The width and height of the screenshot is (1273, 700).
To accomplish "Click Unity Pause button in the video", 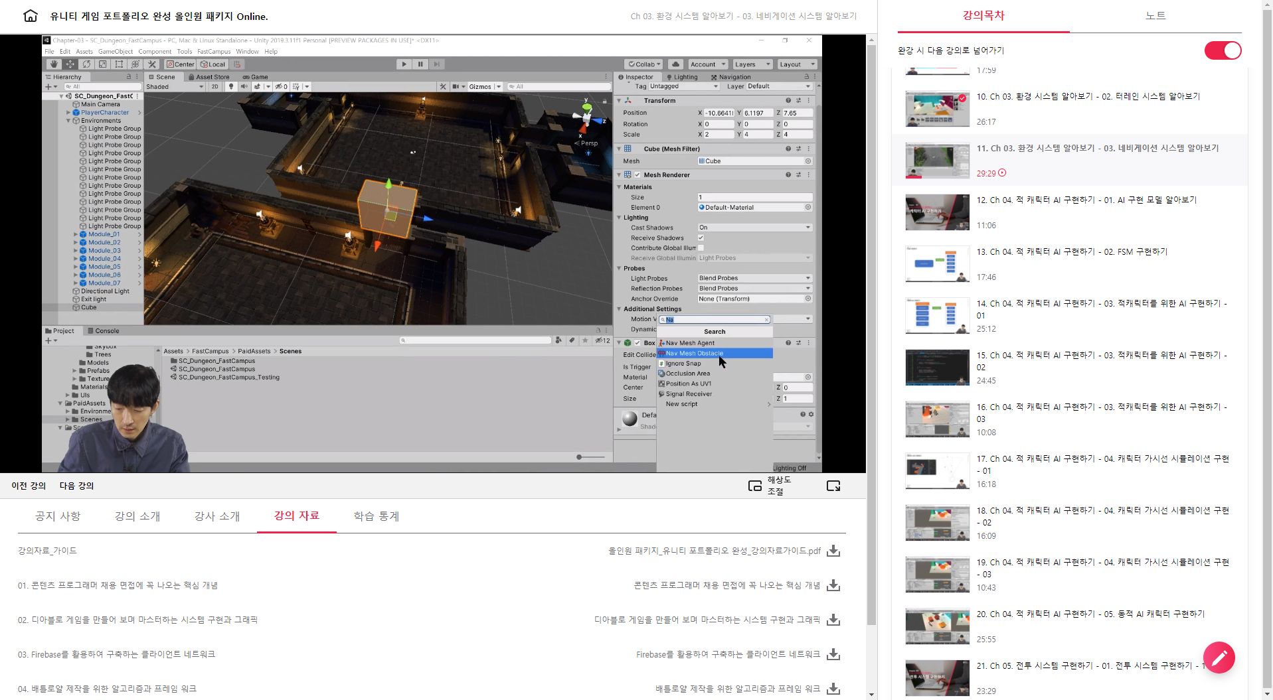I will pos(420,64).
